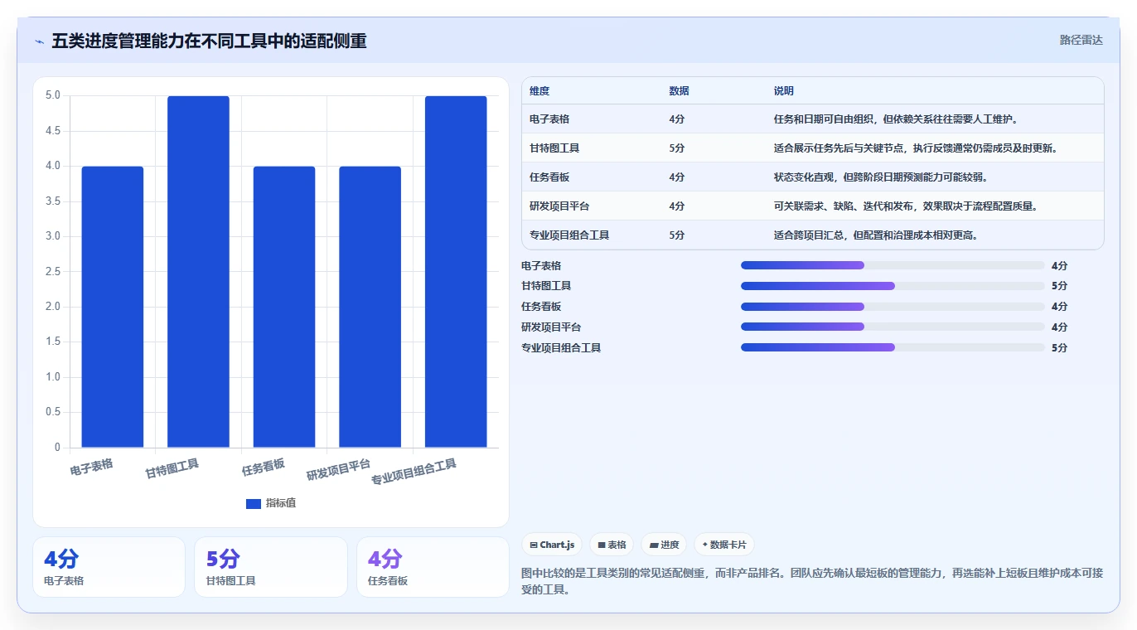Click the 指标值 legend text
This screenshot has height=630, width=1137.
(280, 503)
